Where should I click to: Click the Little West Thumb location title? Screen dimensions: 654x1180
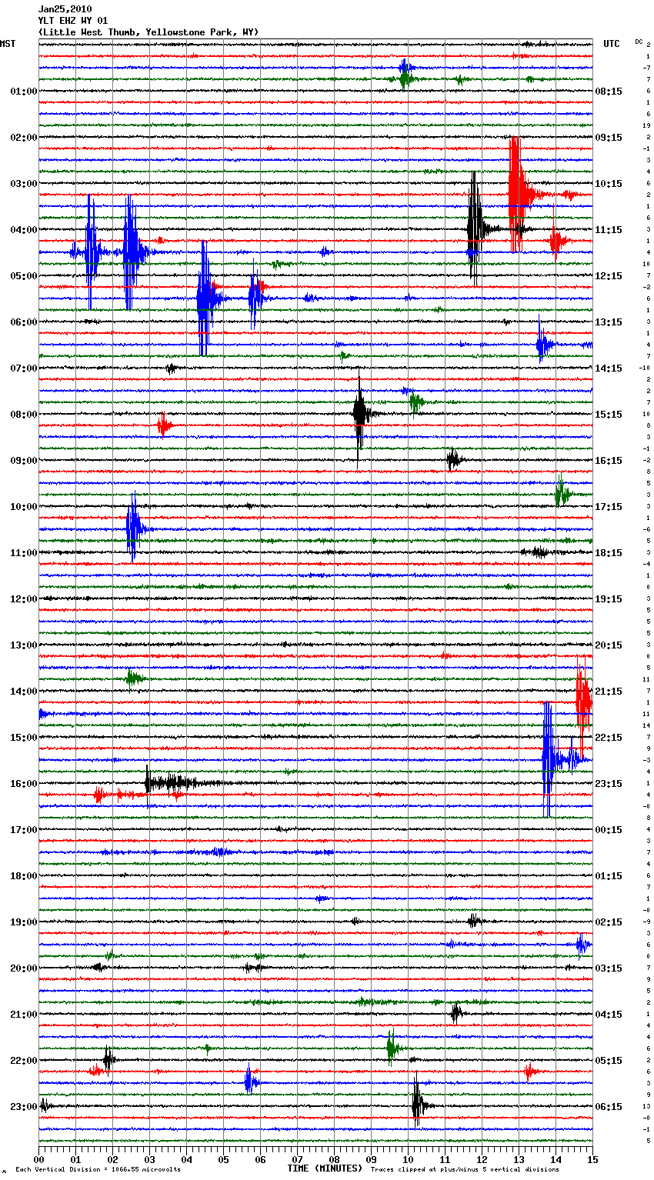148,32
